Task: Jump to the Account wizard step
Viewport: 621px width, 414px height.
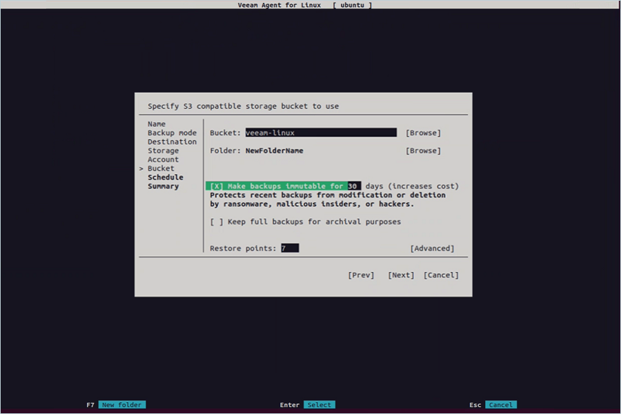Action: coord(163,159)
